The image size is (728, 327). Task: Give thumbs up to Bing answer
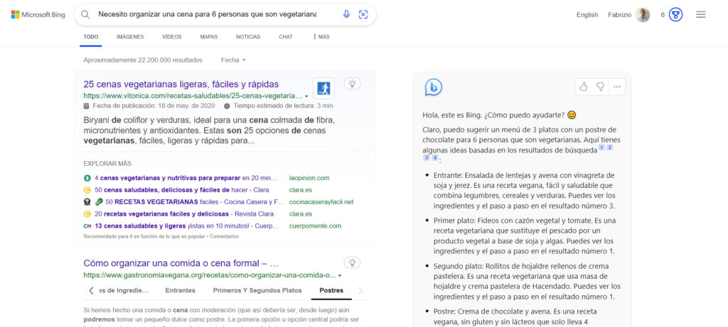584,87
